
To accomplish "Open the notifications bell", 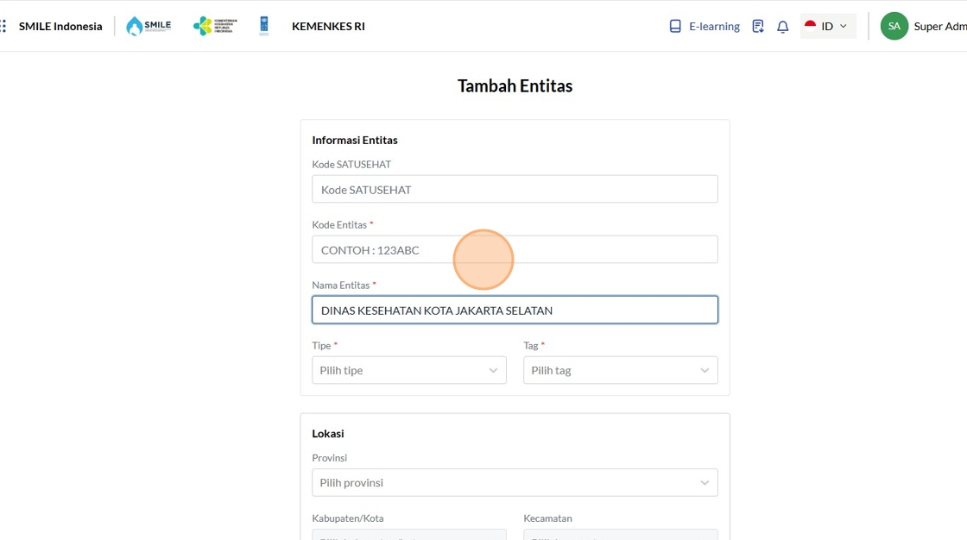I will pos(783,26).
